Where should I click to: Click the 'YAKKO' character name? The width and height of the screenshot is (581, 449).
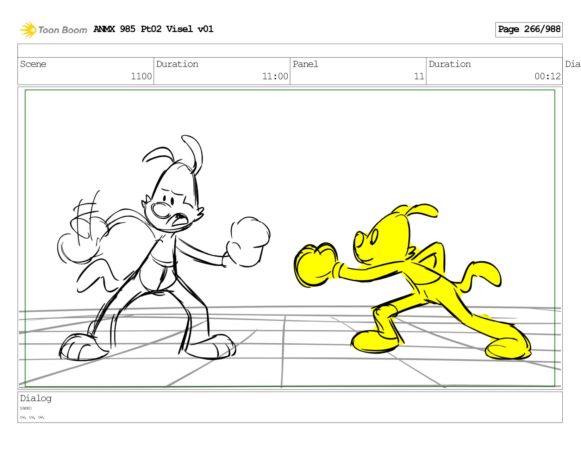coord(26,408)
